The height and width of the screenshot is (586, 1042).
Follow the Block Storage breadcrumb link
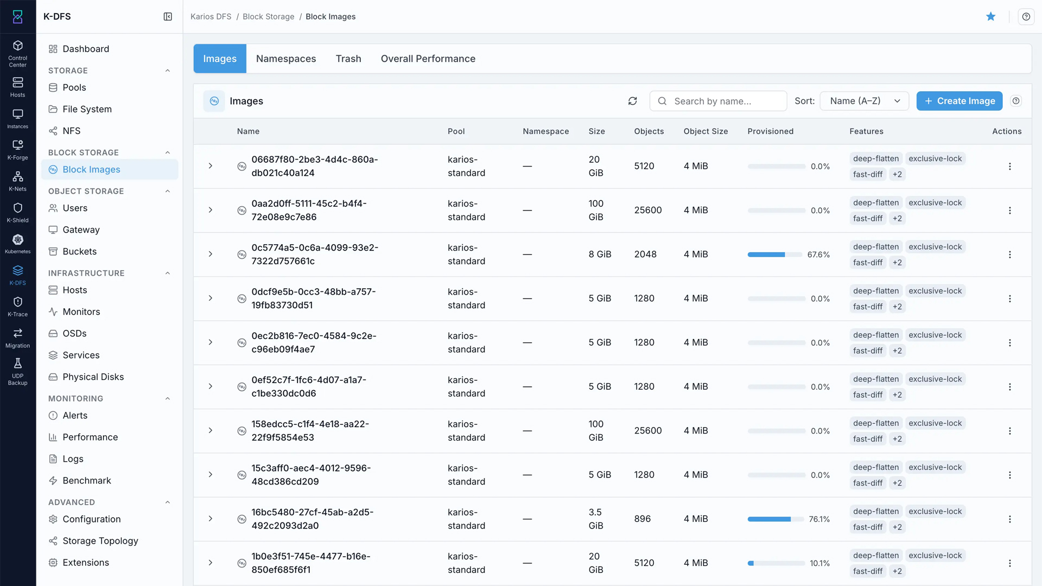[269, 17]
